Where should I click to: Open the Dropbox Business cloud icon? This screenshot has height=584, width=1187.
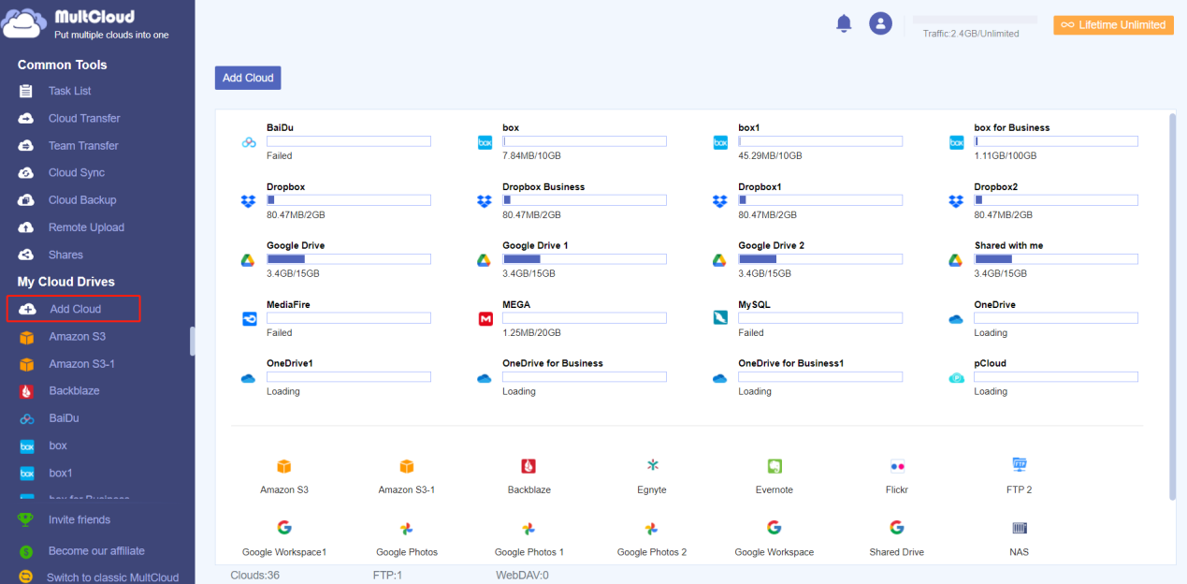pyautogui.click(x=485, y=201)
